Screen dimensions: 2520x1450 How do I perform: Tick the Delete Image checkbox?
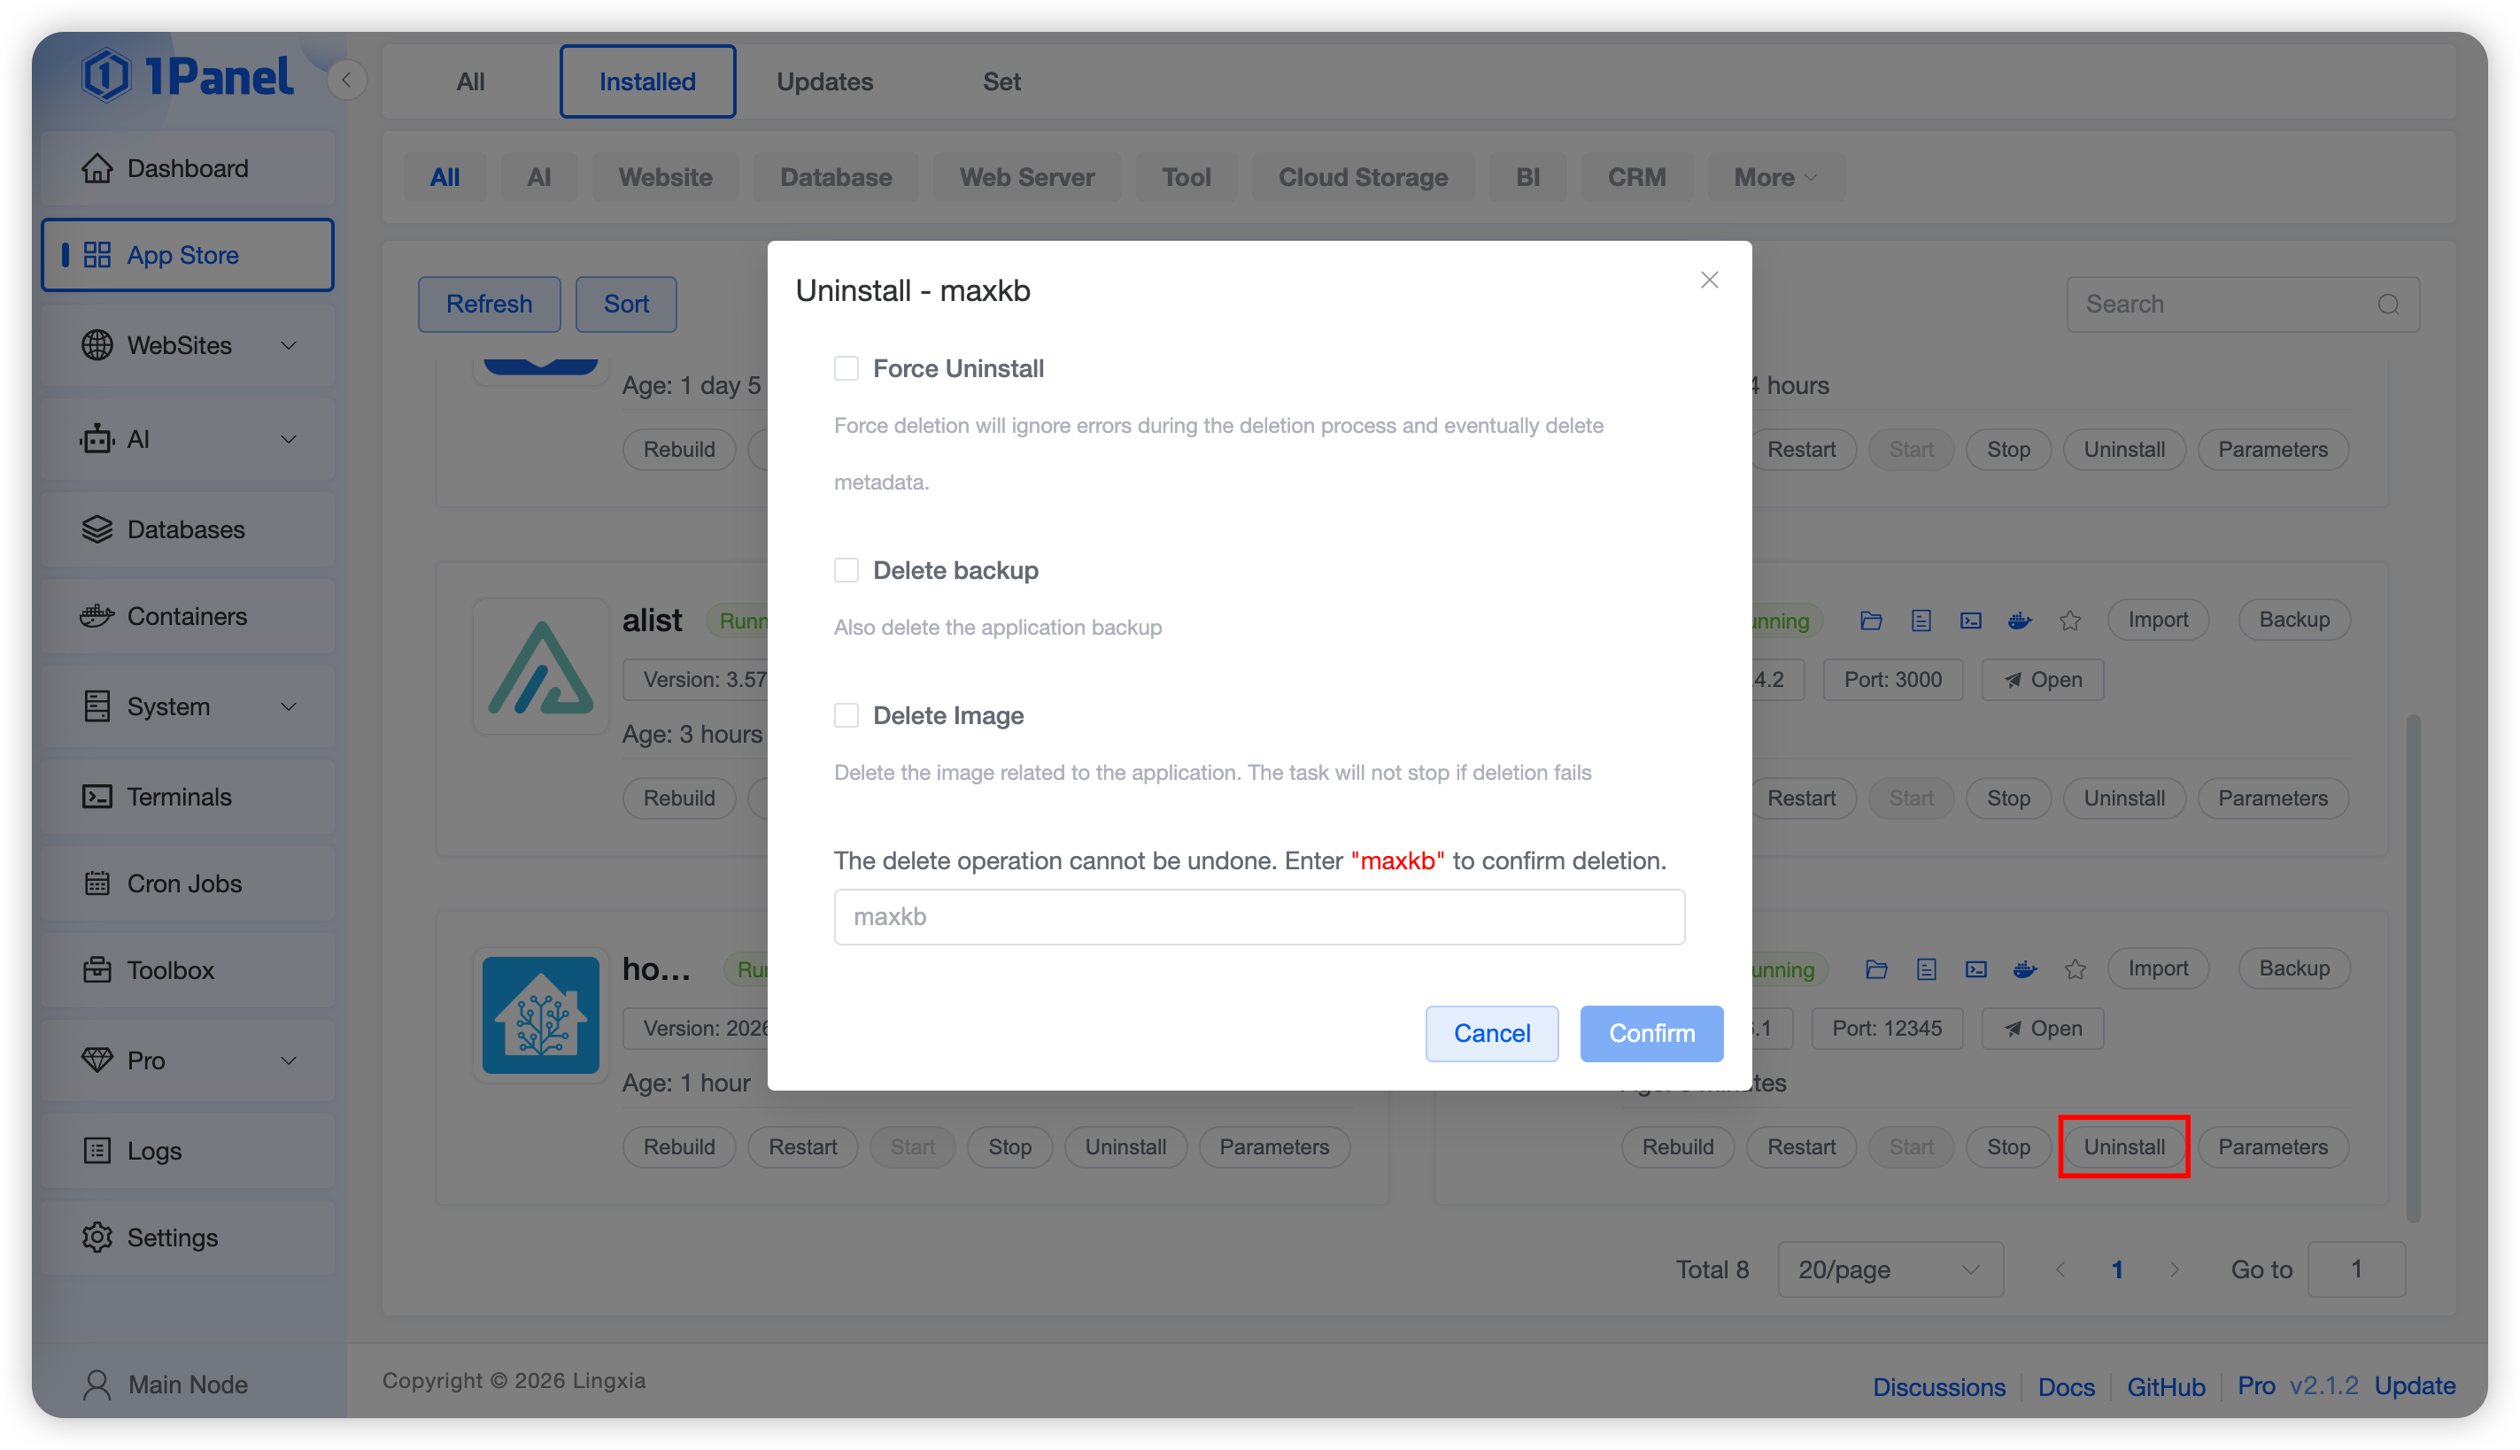click(x=846, y=715)
